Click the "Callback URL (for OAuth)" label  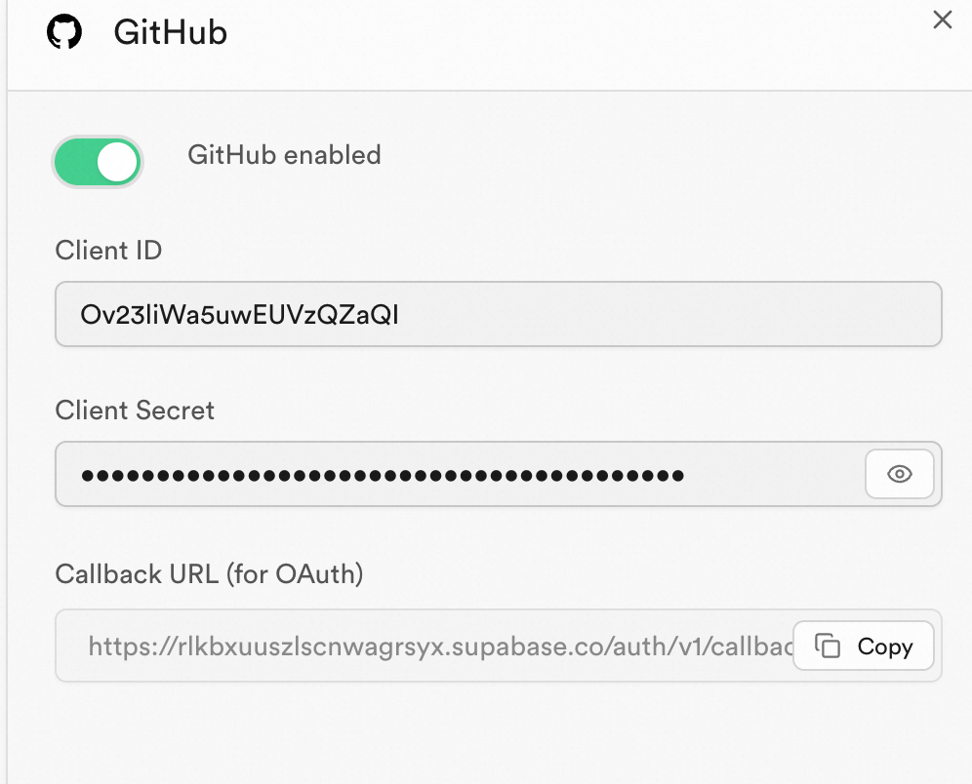tap(209, 574)
